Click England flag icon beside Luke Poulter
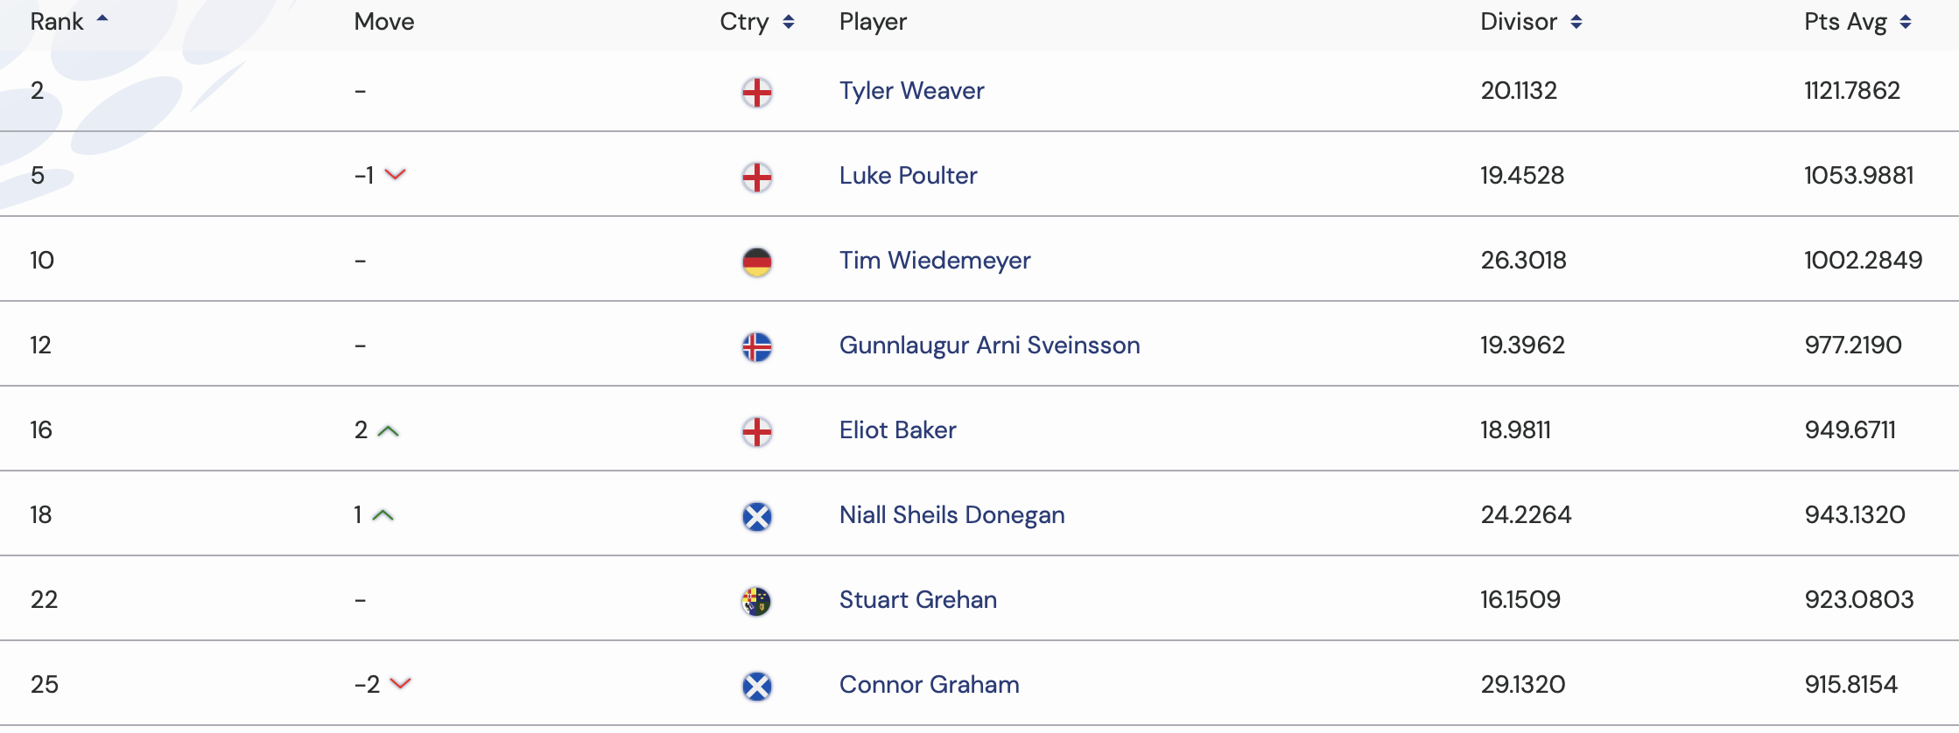This screenshot has height=733, width=1959. coord(757,177)
